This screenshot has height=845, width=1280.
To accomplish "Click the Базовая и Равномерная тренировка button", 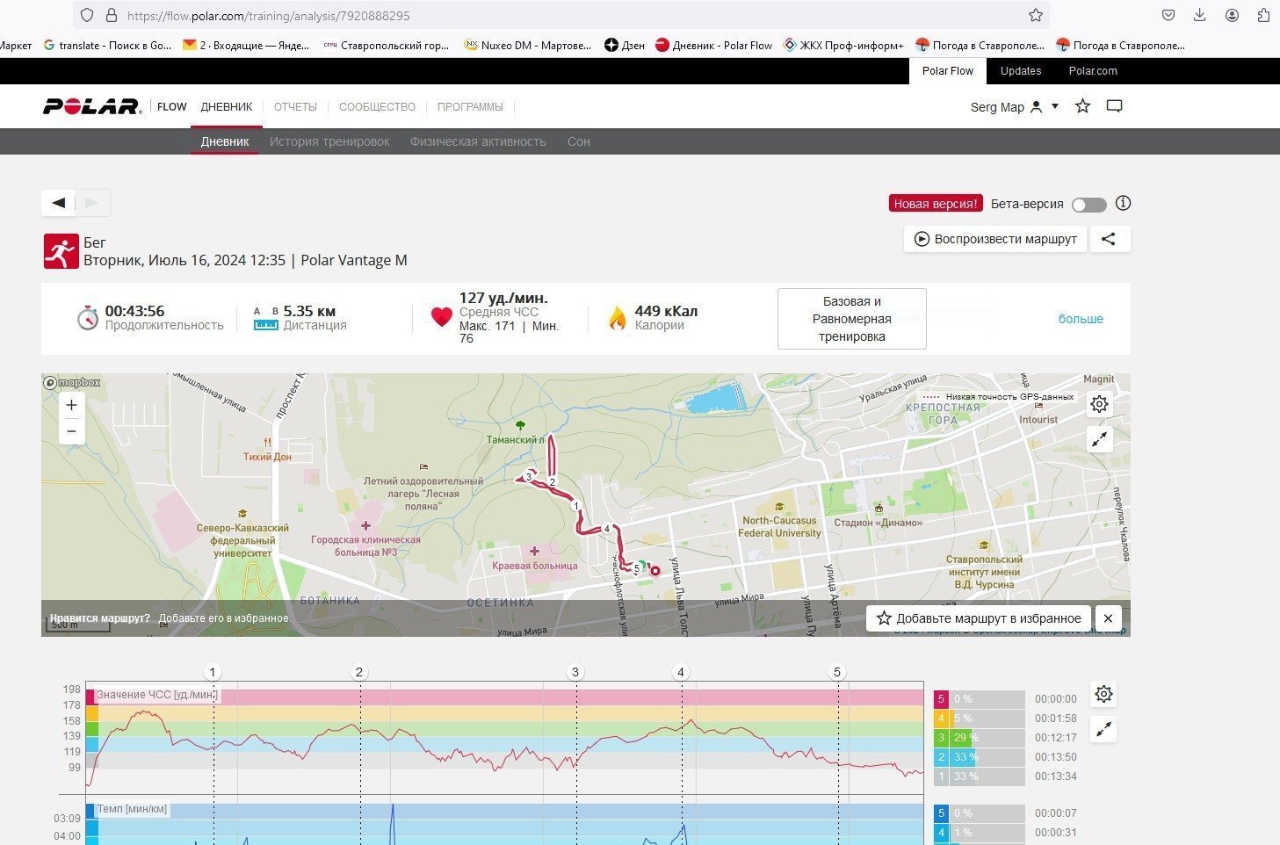I will pos(851,319).
